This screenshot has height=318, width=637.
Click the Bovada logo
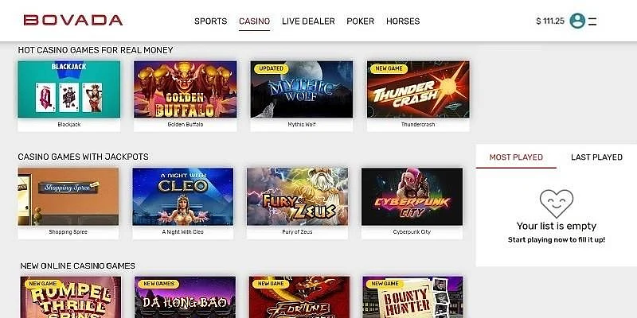[73, 21]
